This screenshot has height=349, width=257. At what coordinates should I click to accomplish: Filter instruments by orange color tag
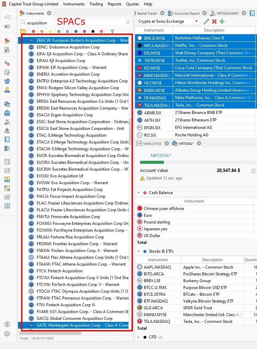pyautogui.click(x=42, y=32)
